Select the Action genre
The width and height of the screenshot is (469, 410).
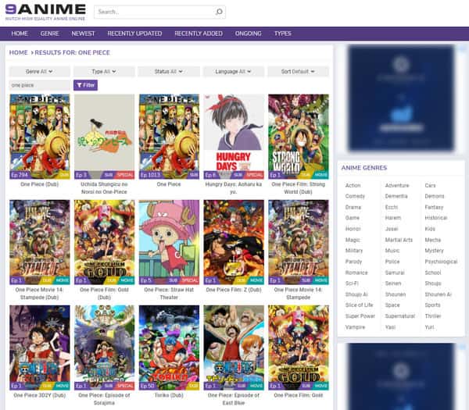(x=353, y=186)
